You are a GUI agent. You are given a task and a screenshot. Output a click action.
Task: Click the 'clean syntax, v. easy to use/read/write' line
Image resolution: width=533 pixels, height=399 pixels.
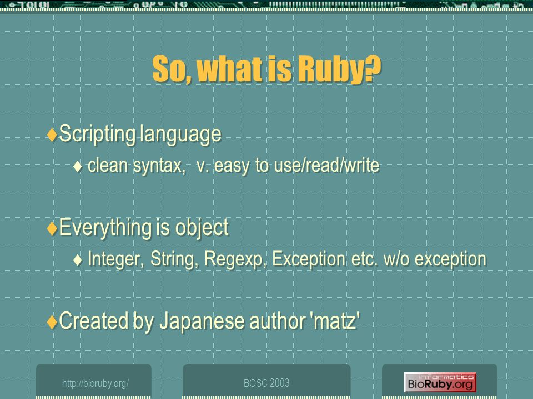233,166
